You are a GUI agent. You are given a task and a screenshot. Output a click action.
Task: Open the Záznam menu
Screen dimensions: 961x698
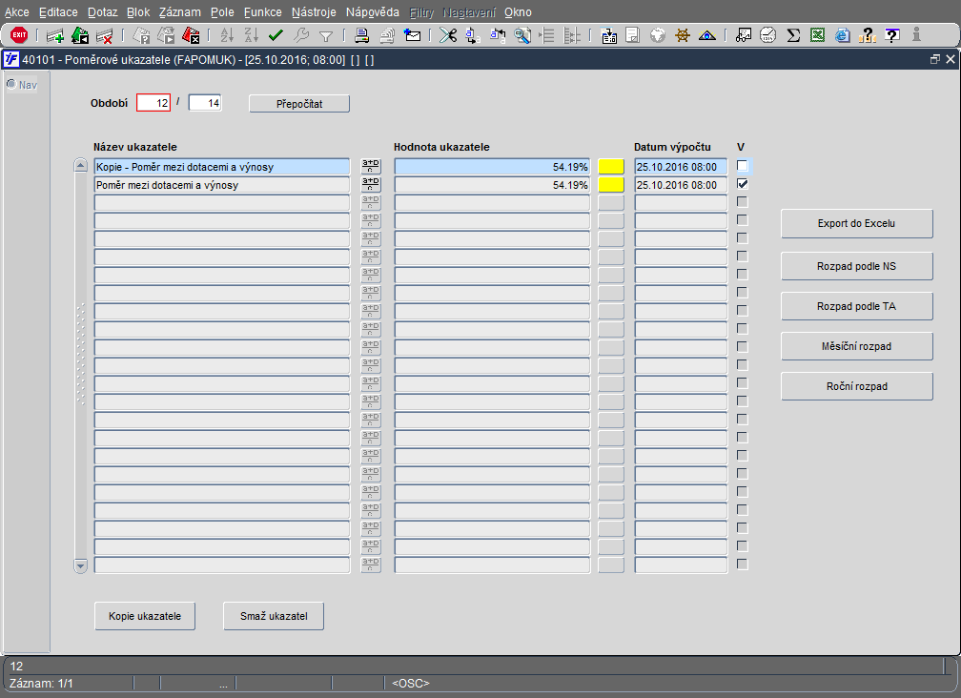click(x=179, y=12)
